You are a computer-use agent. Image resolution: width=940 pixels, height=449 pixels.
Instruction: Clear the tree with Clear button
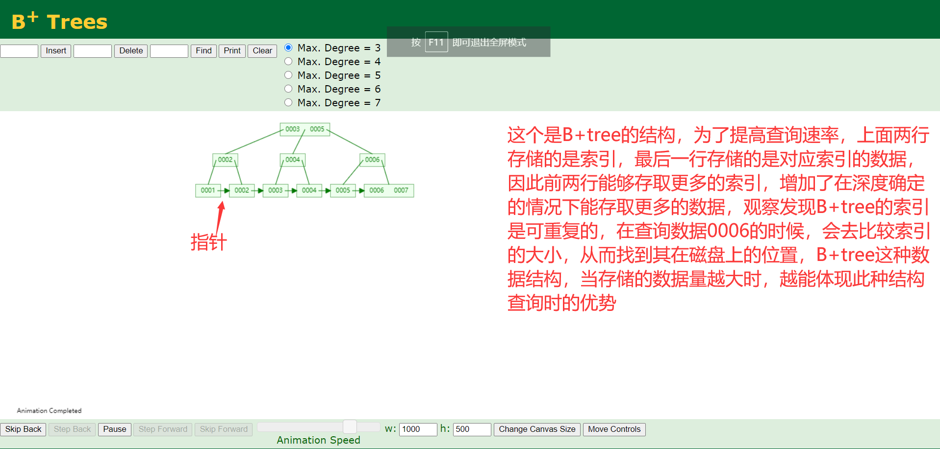(x=262, y=51)
